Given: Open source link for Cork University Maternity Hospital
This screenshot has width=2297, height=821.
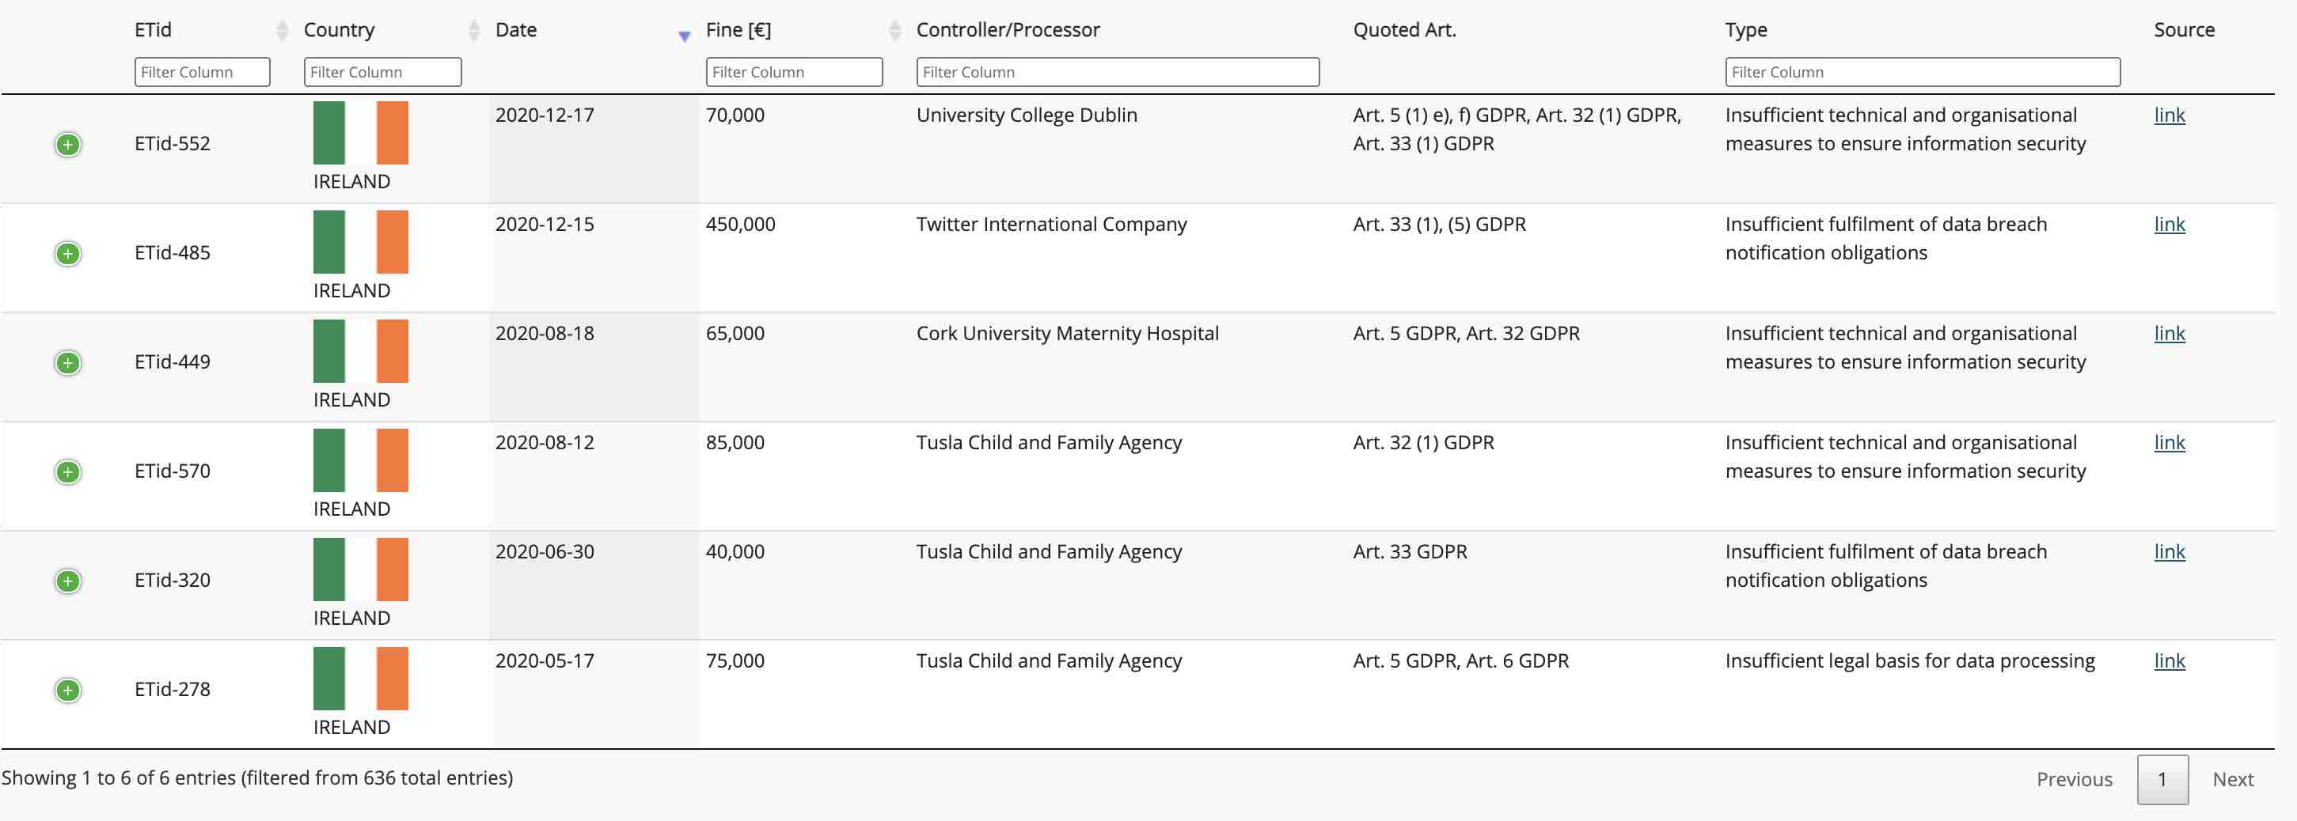Looking at the screenshot, I should point(2170,334).
